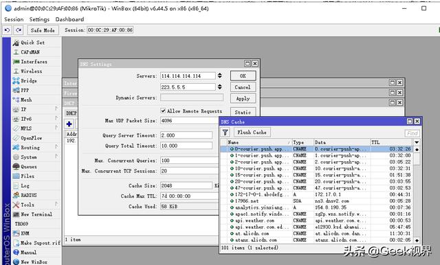Open the DNS Cache column dropdown arrow
The width and height of the screenshot is (440, 265).
(417, 142)
